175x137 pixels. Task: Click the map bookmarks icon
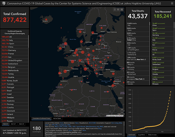tap(115, 9)
